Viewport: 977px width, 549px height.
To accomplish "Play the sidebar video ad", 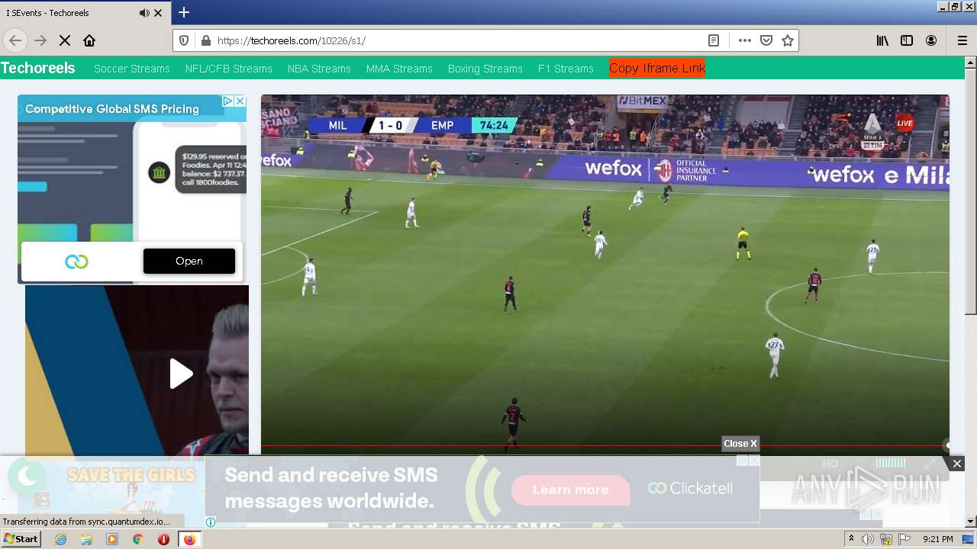I will pos(181,374).
